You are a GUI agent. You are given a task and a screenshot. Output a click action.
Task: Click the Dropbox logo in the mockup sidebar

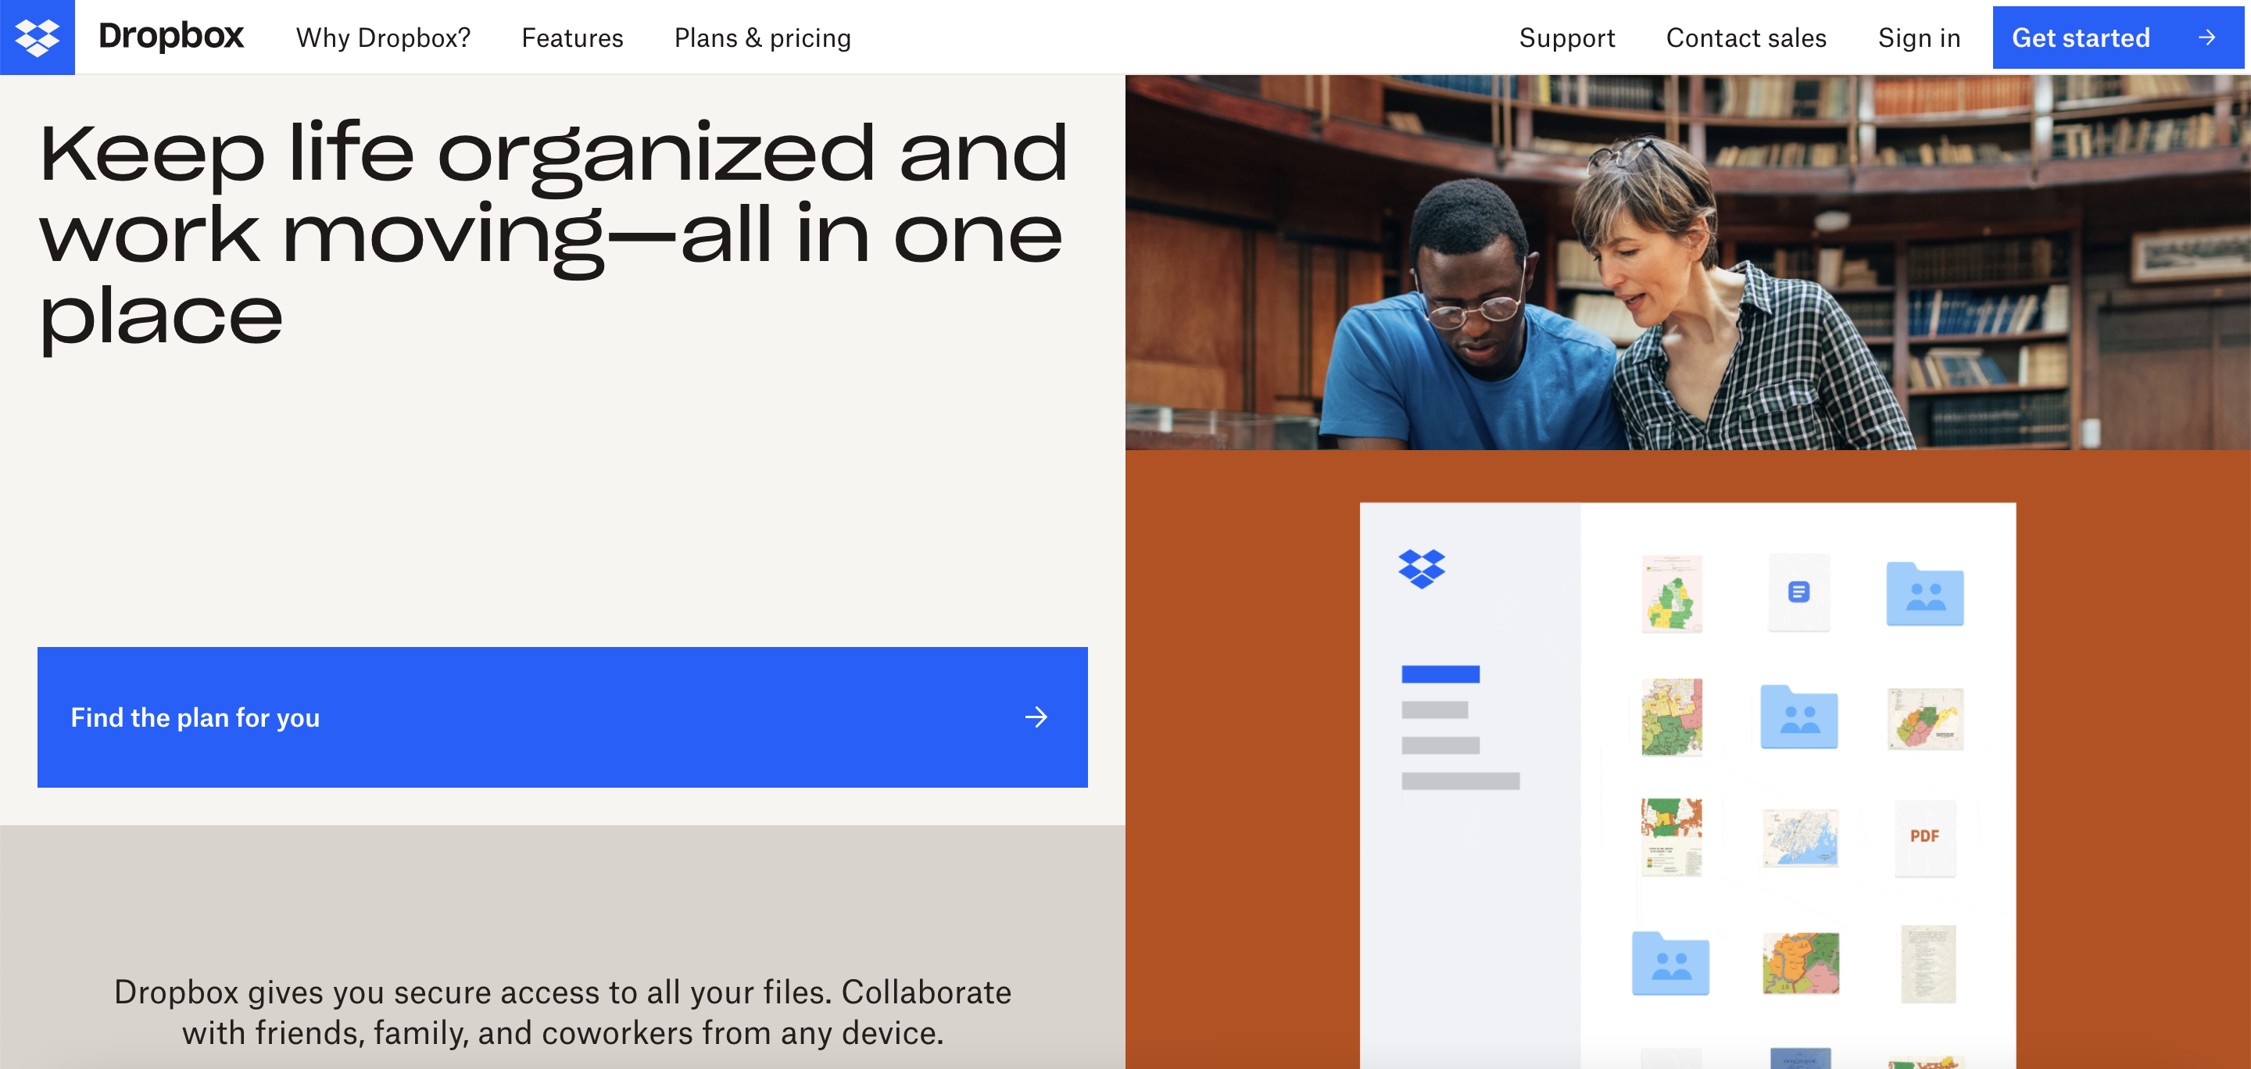(1422, 570)
